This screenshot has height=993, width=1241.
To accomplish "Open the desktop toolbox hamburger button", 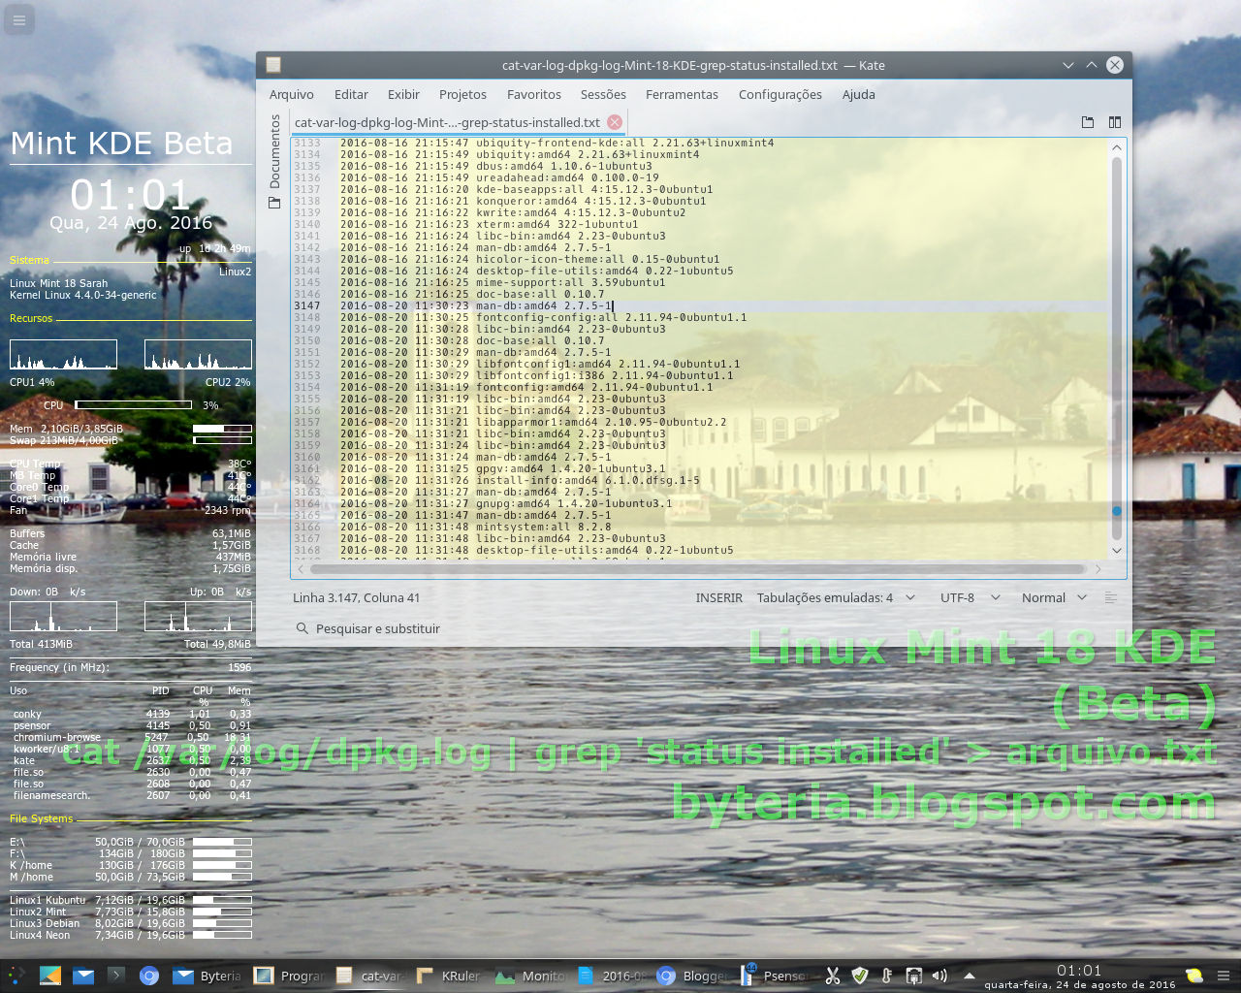I will pos(18,19).
